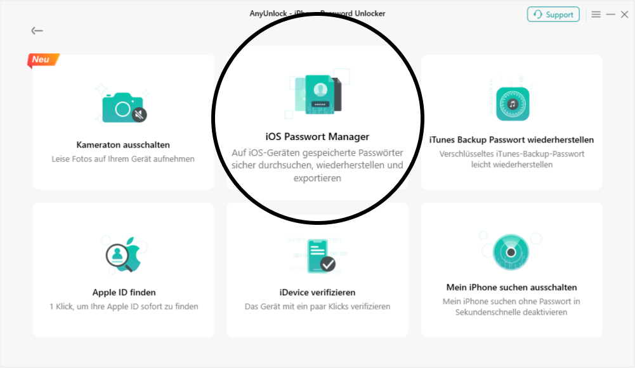Click the Apple ID magnifier icon
This screenshot has height=368, width=635.
(x=124, y=255)
